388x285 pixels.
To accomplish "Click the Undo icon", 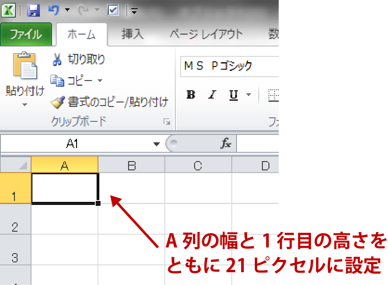I will click(54, 10).
